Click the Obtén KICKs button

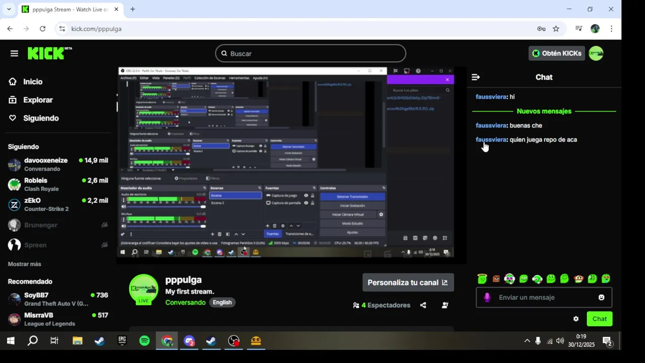(557, 53)
